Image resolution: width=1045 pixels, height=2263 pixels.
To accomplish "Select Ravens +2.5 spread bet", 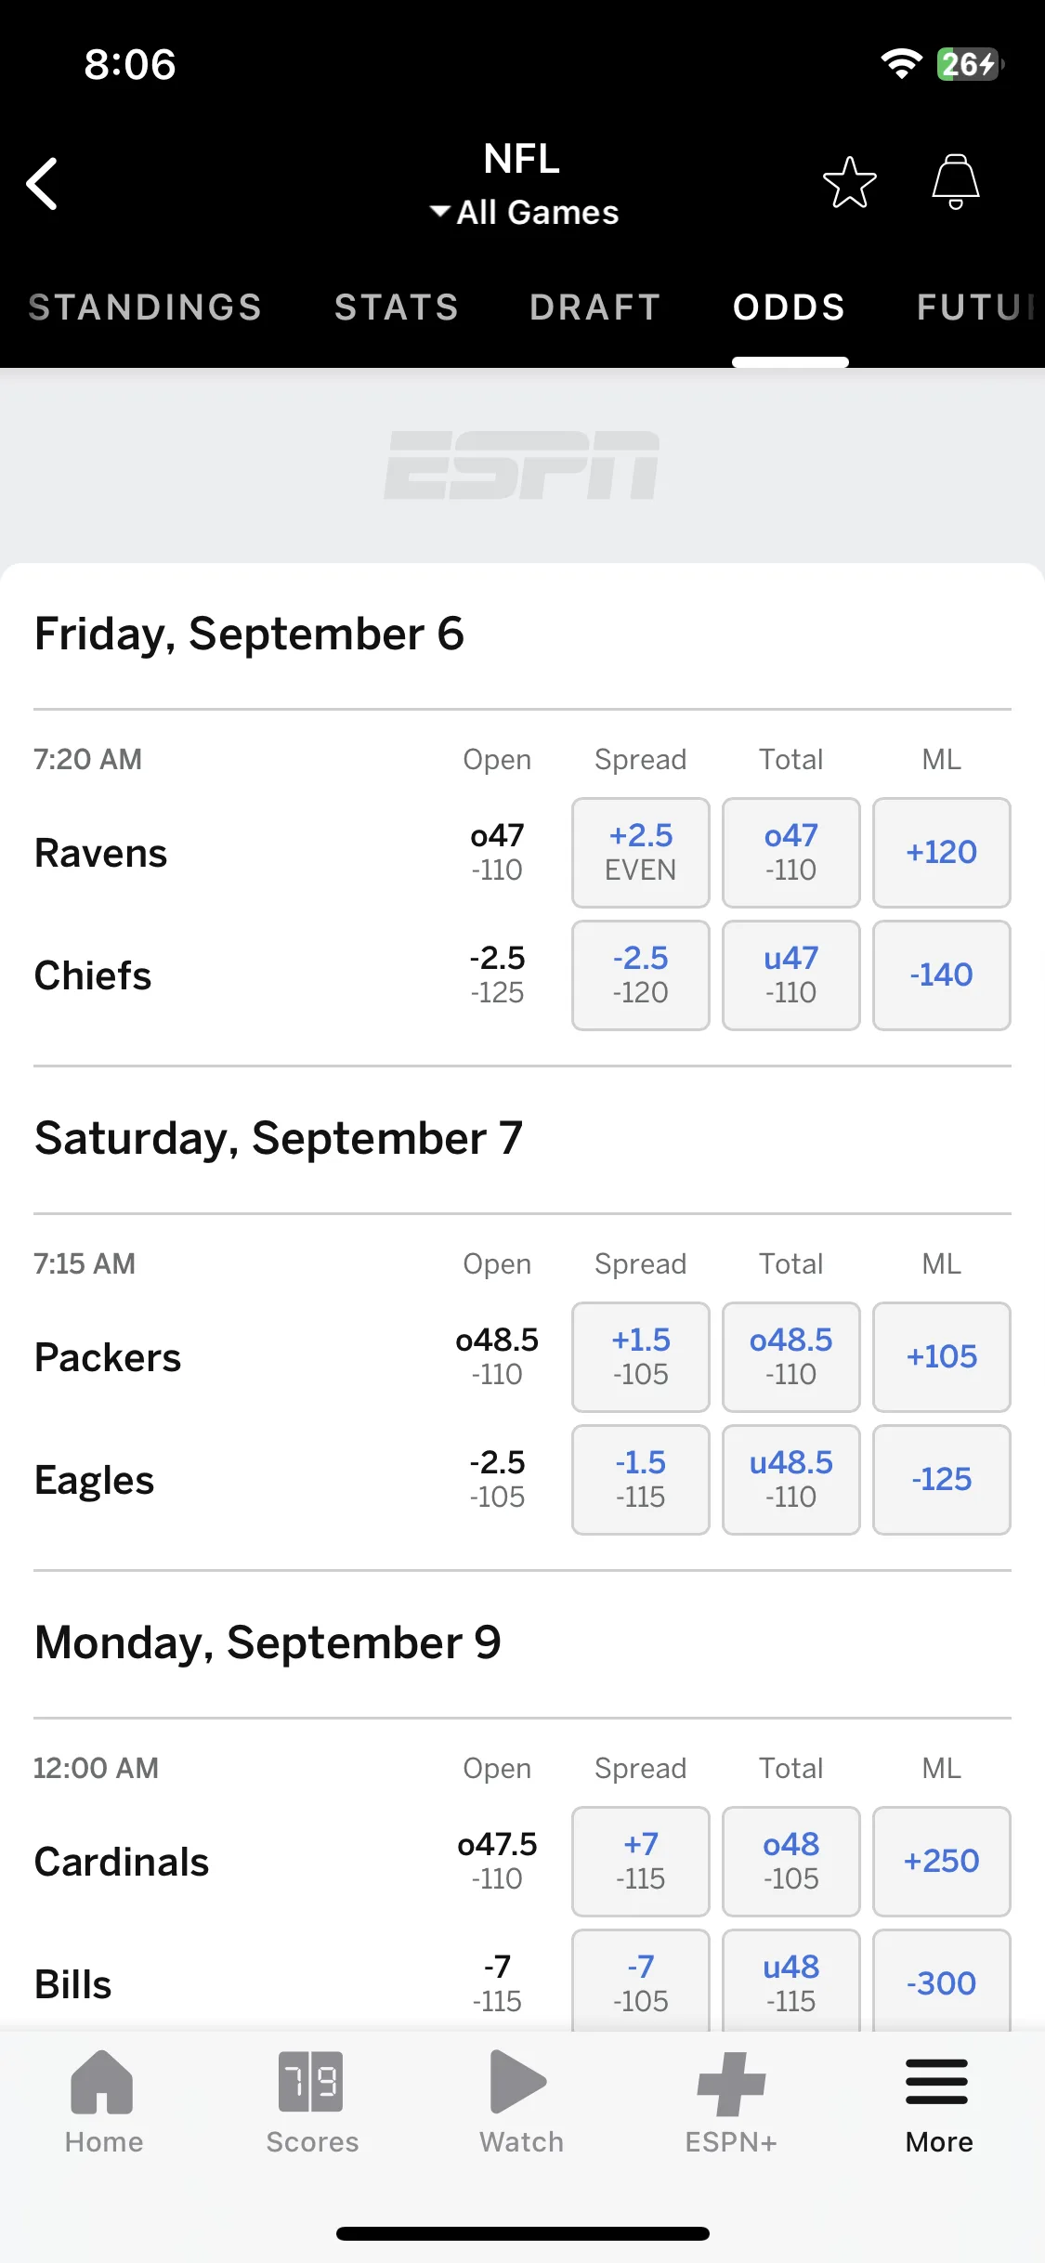I will tap(641, 853).
